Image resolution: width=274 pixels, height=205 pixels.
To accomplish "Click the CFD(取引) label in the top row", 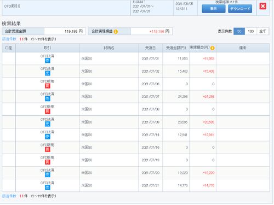I will point(12,6).
